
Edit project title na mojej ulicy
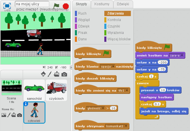pyautogui.click(x=32, y=4)
